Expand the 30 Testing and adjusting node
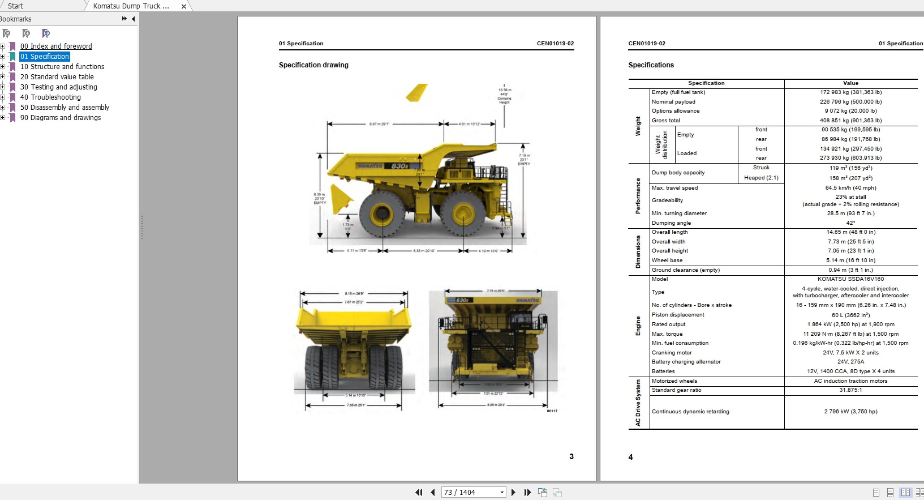 pyautogui.click(x=3, y=87)
